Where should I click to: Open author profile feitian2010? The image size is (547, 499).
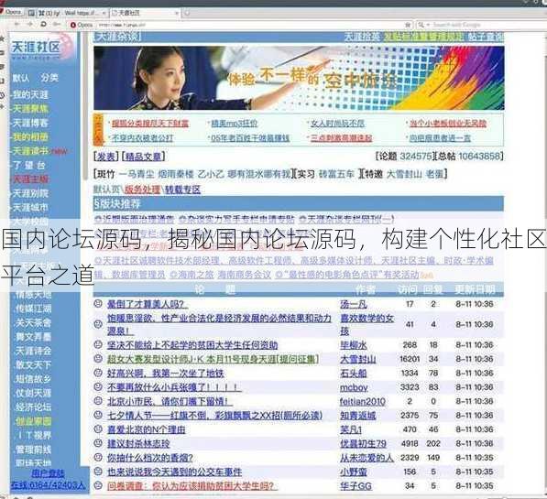(363, 401)
